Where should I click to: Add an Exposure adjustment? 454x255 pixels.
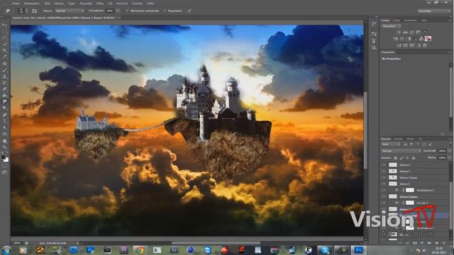coord(418,33)
